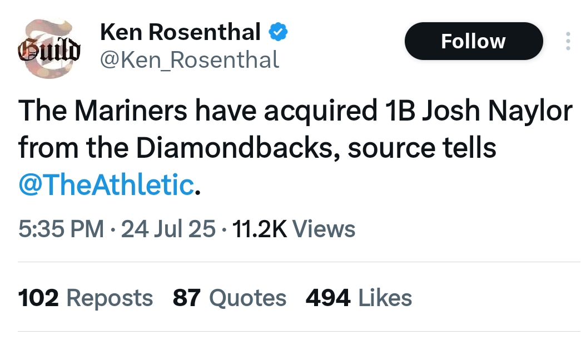Viewport: 581px width, 340px height.
Task: Click the word from starting second line
Action: click(48, 147)
